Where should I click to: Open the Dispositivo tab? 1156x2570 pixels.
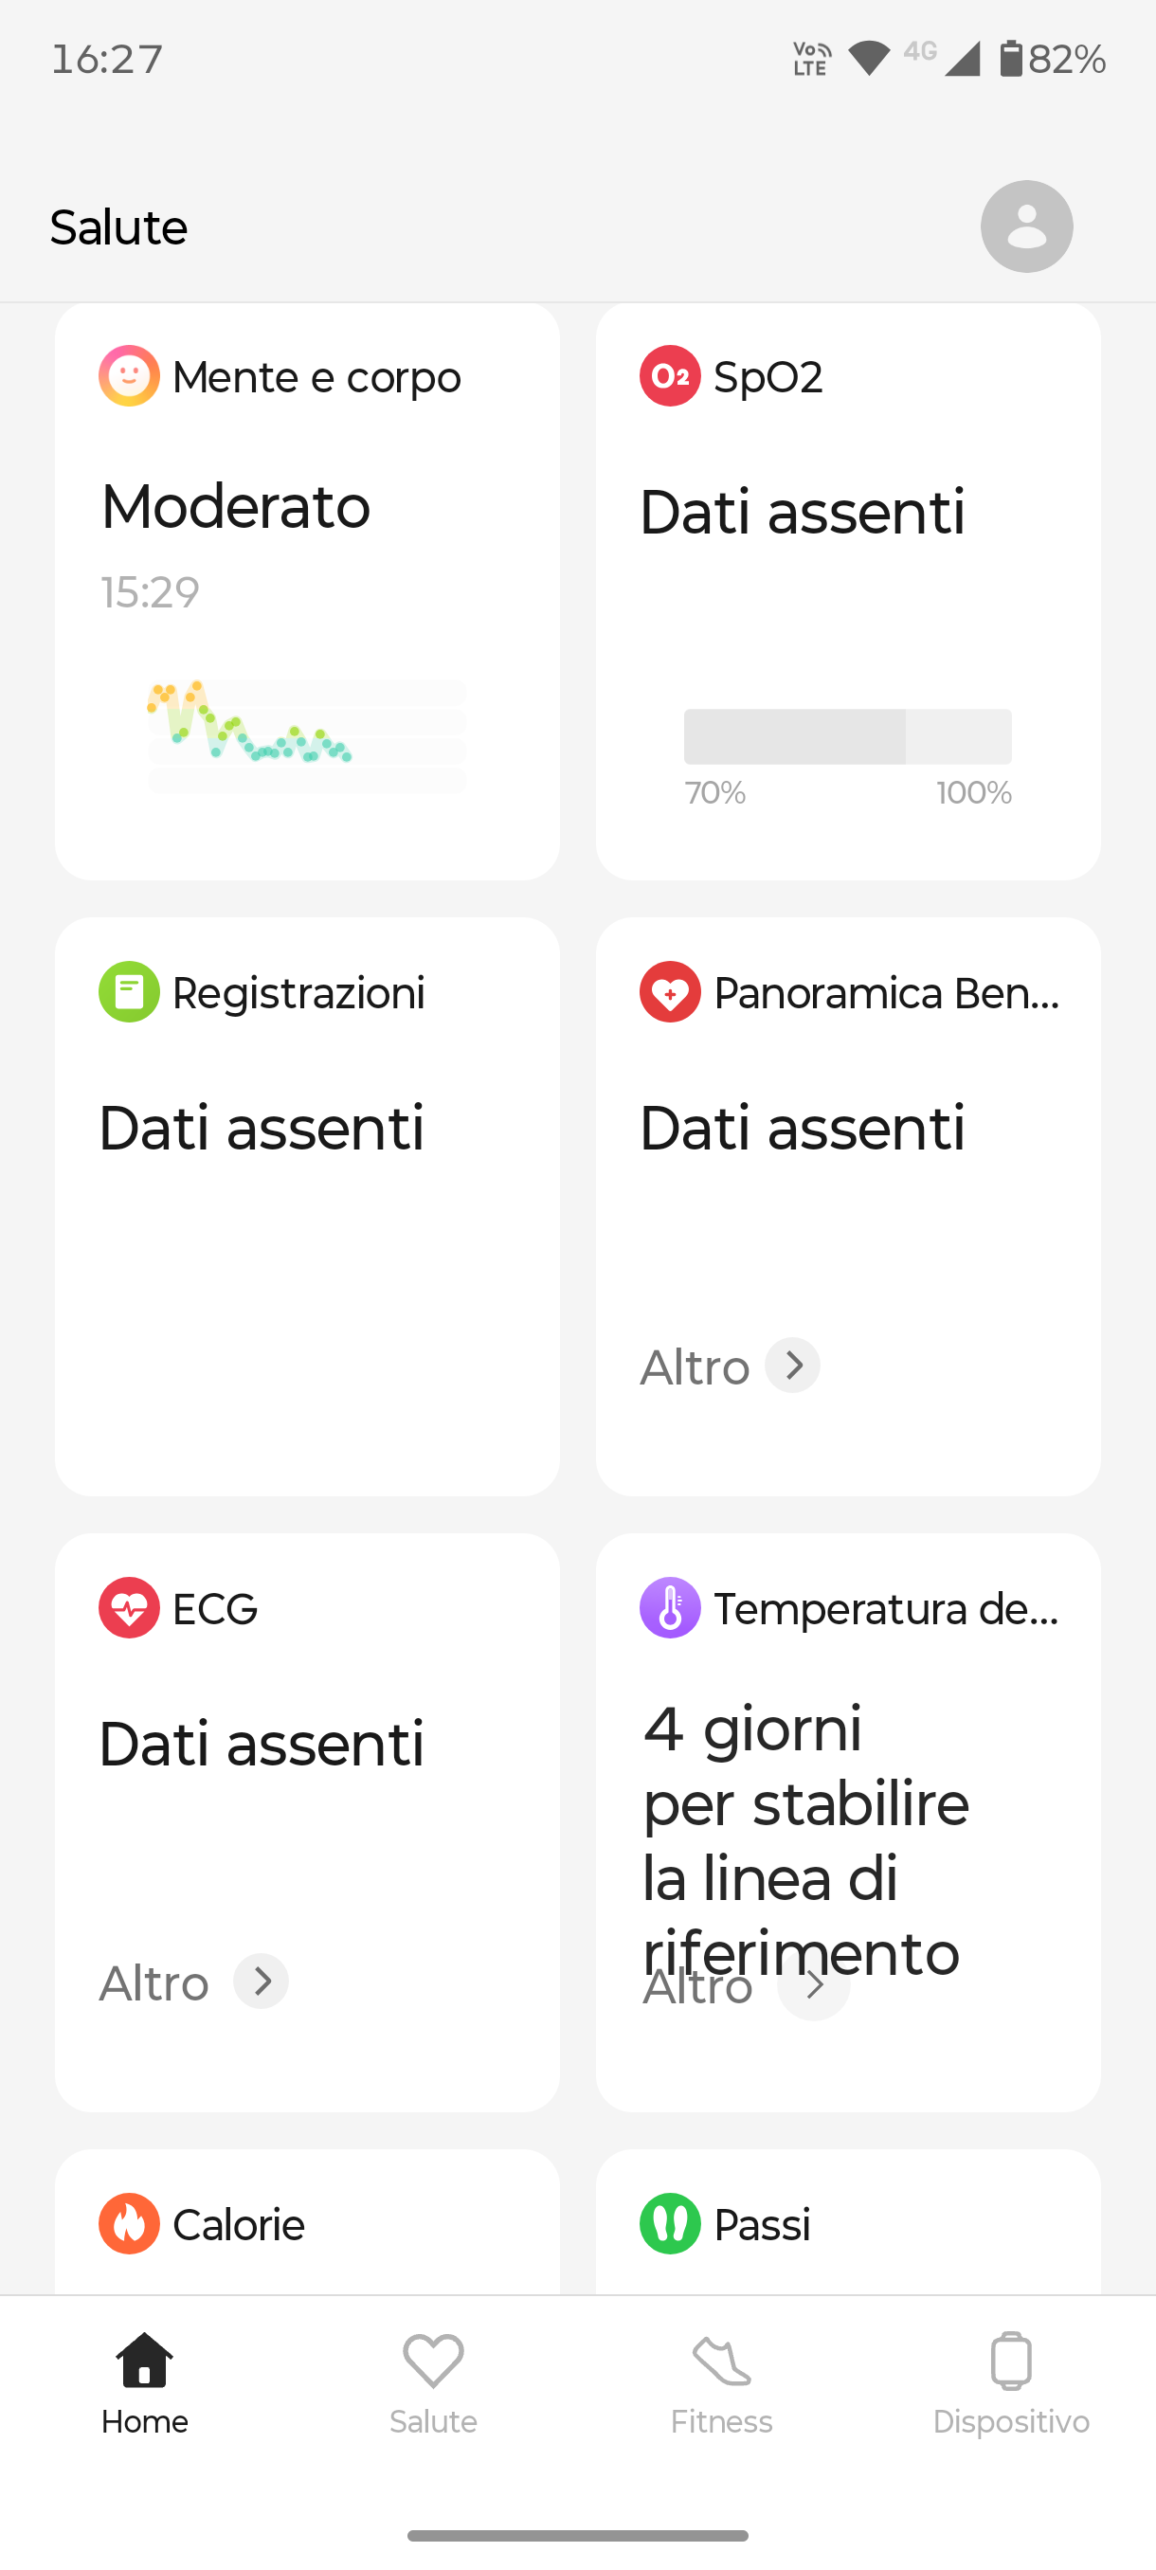click(x=1010, y=2382)
